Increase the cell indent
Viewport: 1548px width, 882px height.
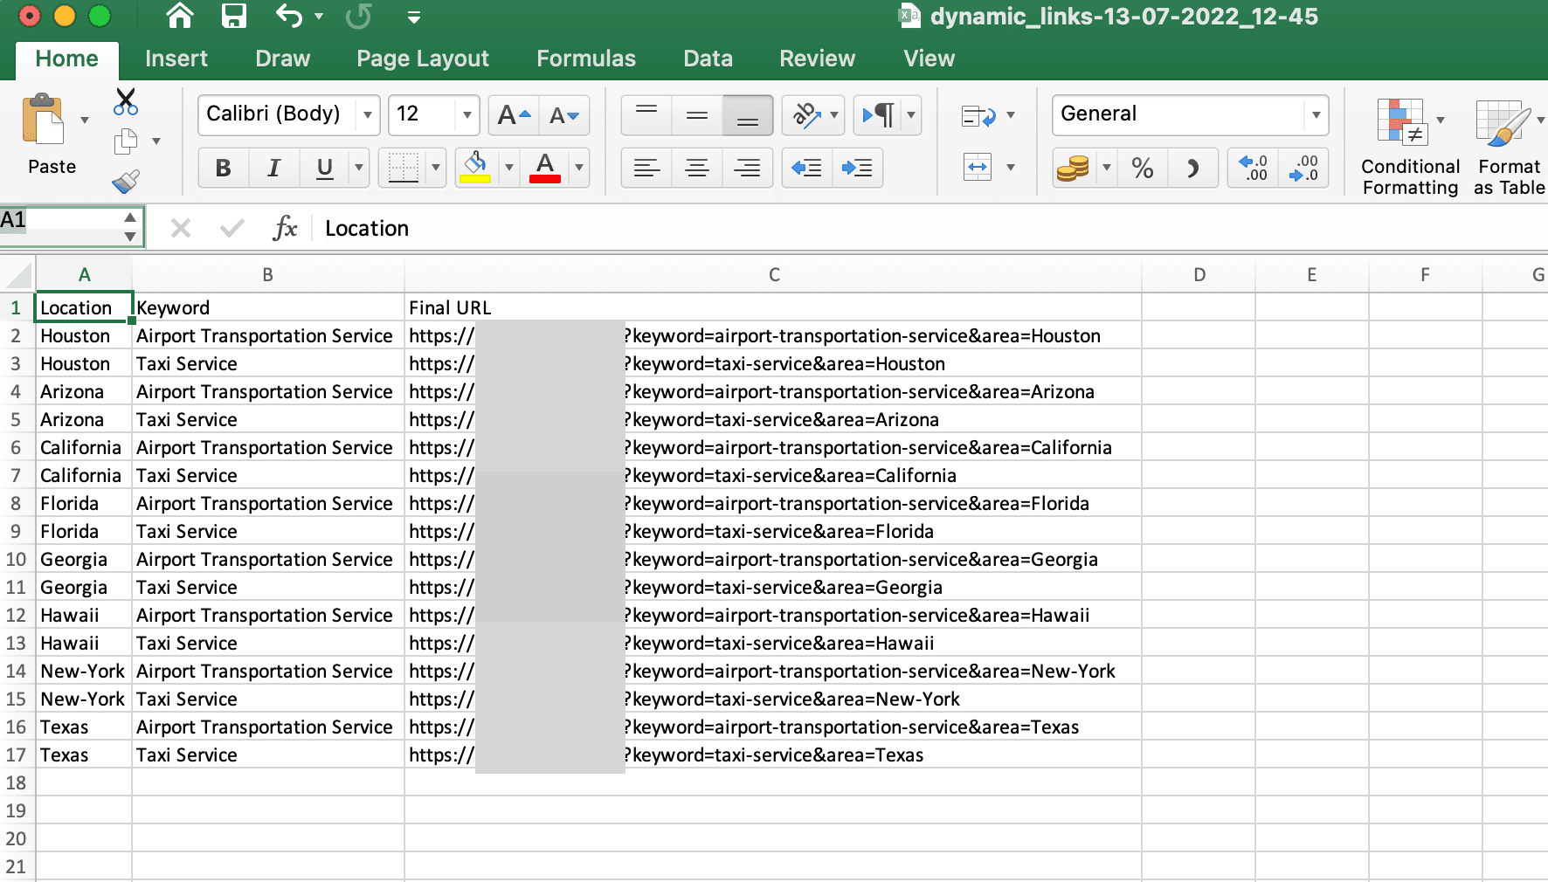pos(858,168)
